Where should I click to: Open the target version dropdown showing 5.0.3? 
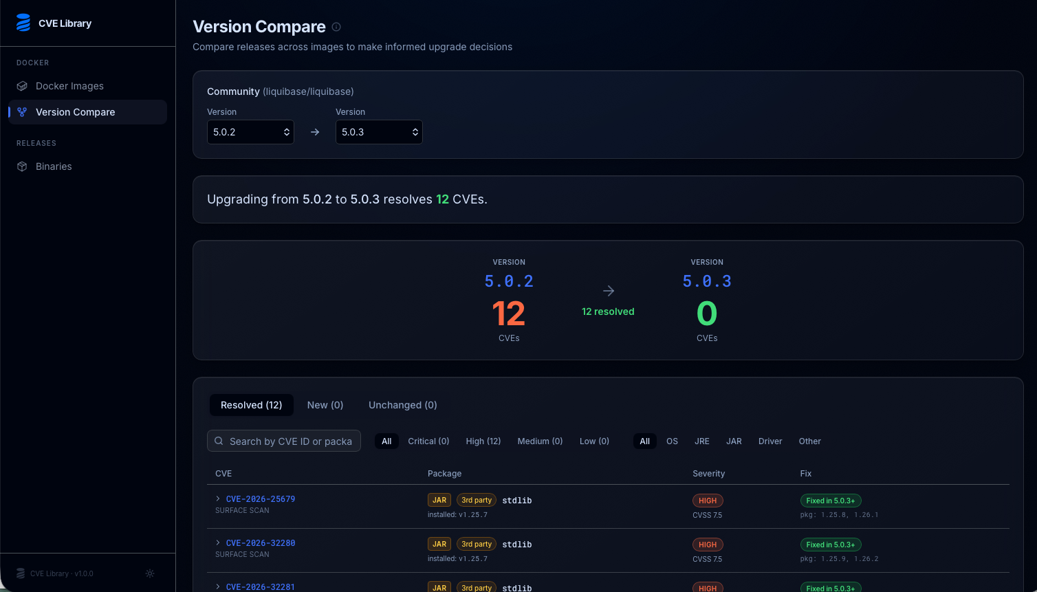(379, 132)
